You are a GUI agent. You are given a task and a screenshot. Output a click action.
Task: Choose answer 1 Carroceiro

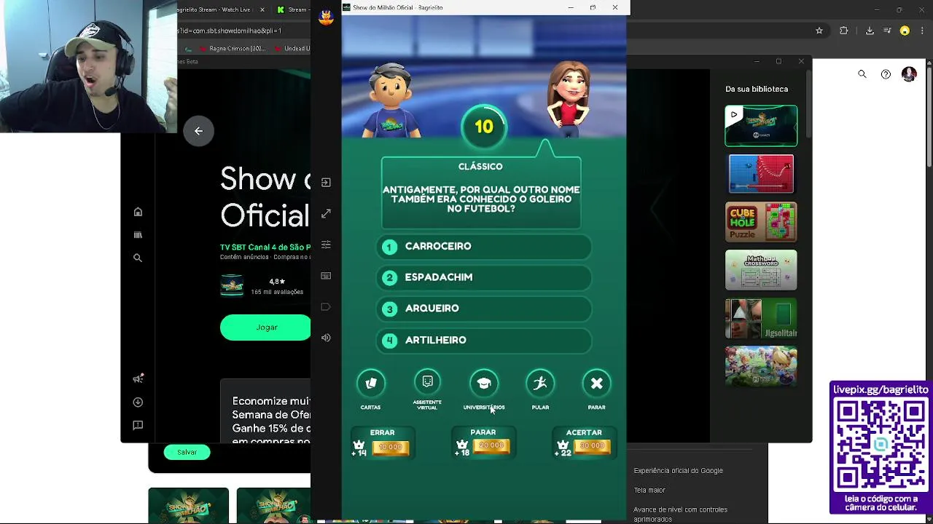click(x=484, y=247)
